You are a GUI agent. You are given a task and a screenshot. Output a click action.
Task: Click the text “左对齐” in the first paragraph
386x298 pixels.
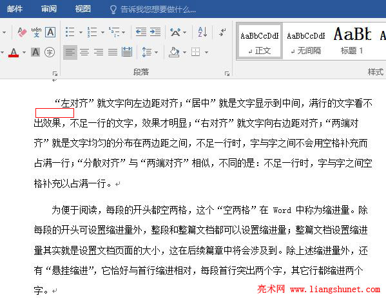(x=74, y=103)
